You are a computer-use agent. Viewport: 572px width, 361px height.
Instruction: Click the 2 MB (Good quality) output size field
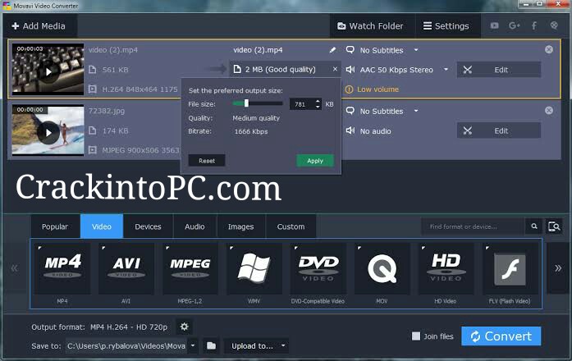coord(285,69)
